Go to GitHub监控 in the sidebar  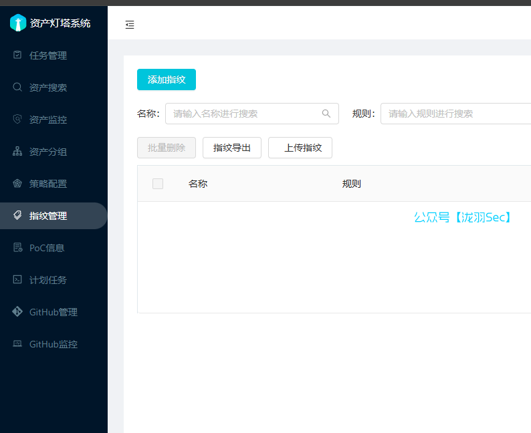pyautogui.click(x=53, y=344)
